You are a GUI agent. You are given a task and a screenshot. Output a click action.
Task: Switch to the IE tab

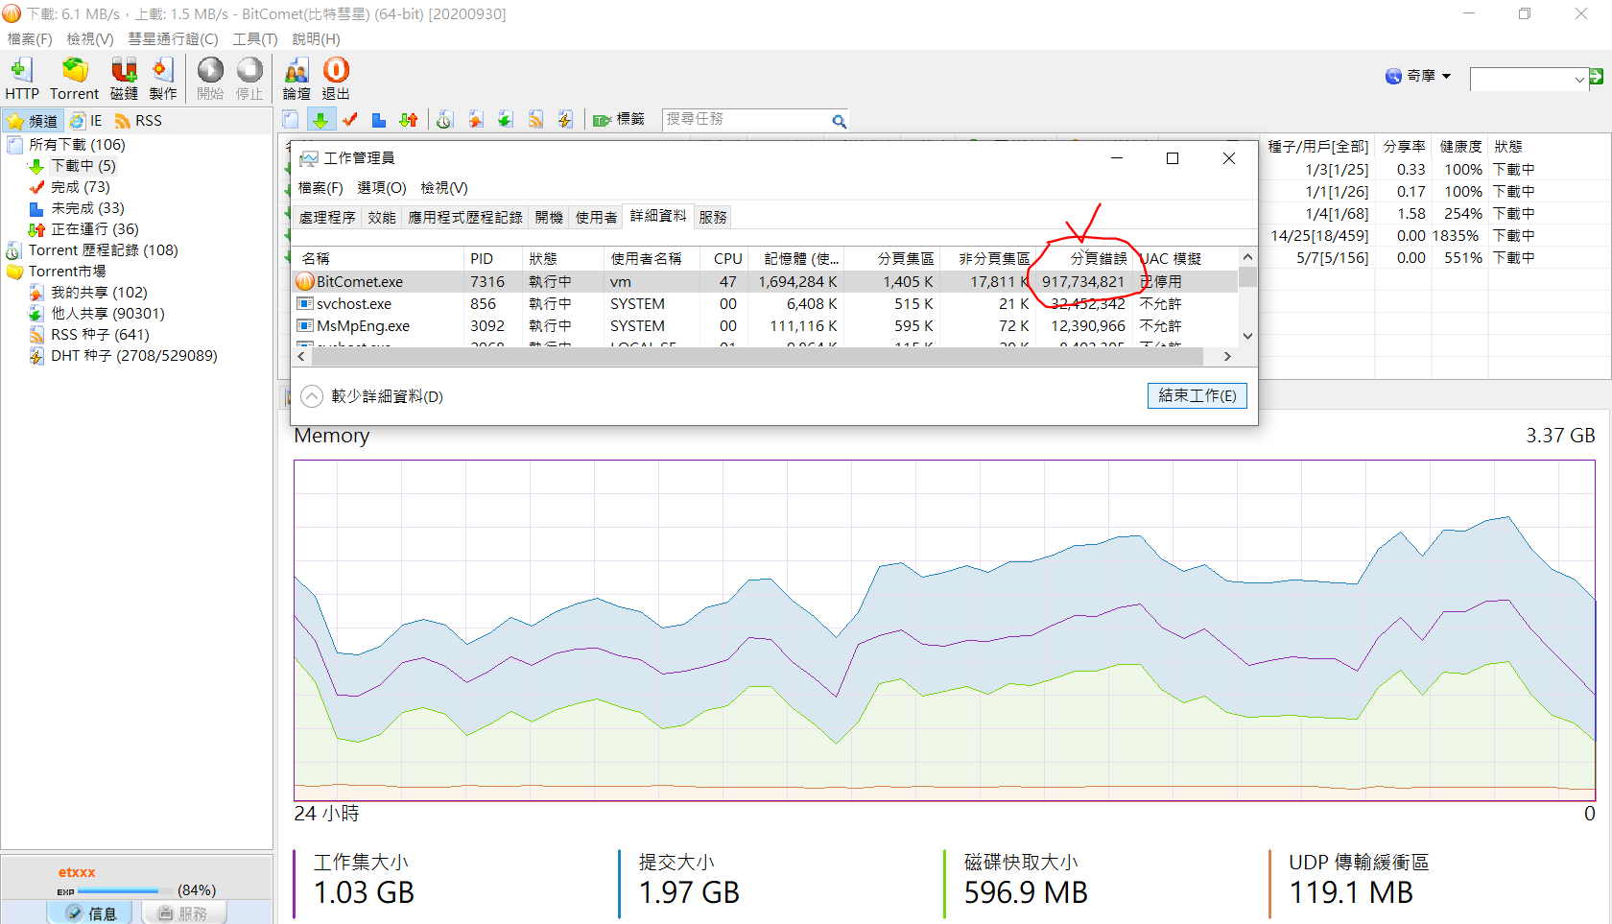85,121
